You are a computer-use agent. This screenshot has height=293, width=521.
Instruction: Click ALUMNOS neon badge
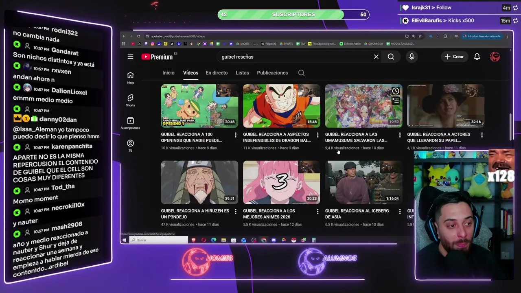328,261
